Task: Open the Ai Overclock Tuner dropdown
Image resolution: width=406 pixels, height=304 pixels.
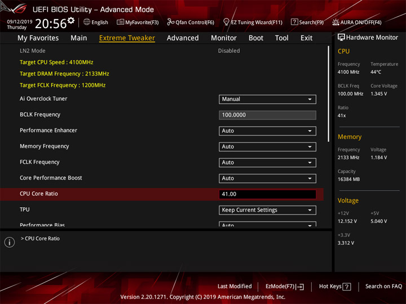Action: (x=267, y=99)
